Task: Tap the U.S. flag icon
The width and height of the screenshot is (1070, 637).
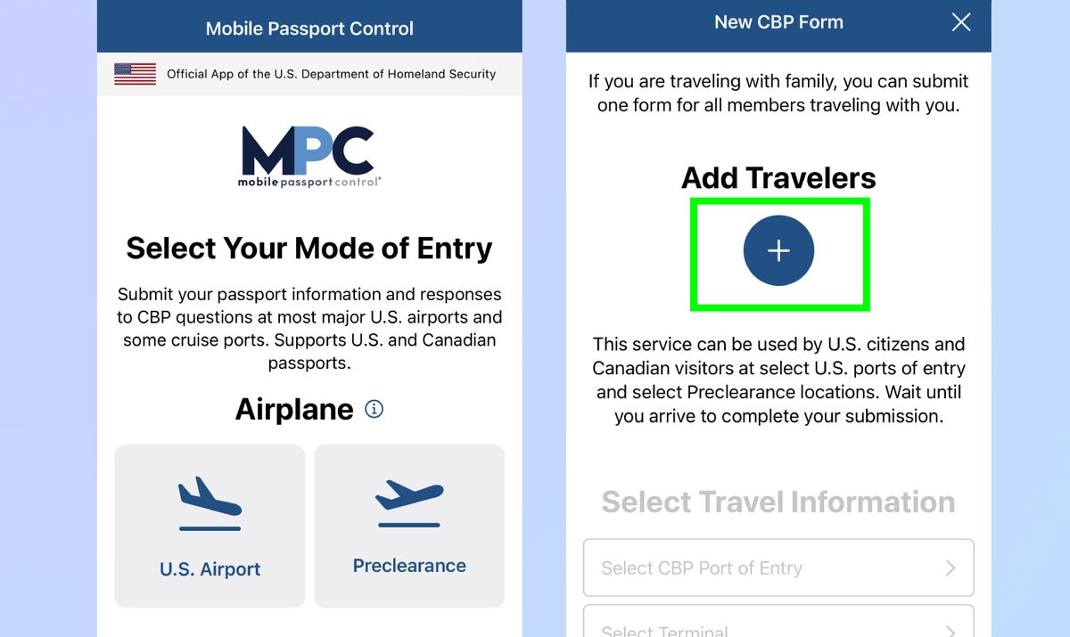Action: [134, 73]
